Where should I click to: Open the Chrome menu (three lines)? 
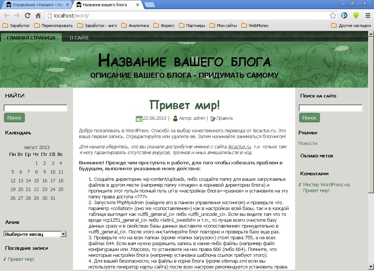pyautogui.click(x=368, y=16)
